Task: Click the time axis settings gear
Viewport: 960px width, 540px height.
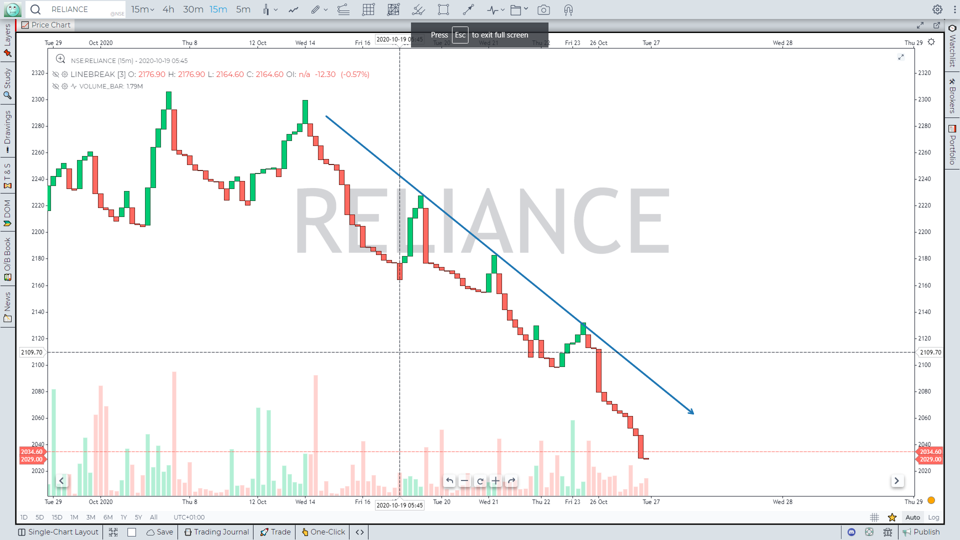Action: (x=931, y=42)
